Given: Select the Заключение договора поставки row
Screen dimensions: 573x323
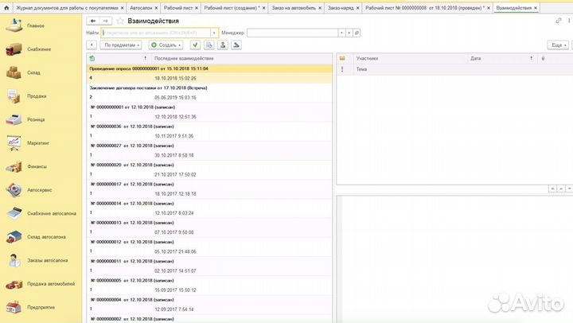Looking at the screenshot, I should pos(149,88).
